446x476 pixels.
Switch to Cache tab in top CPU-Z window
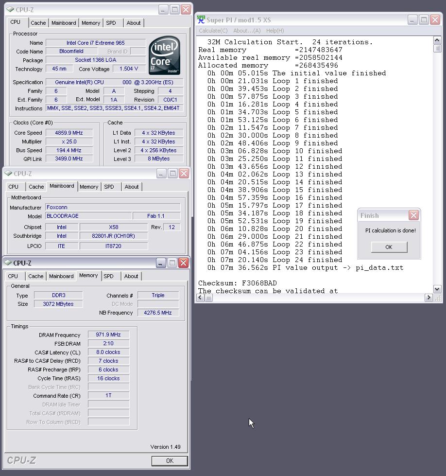pyautogui.click(x=38, y=23)
